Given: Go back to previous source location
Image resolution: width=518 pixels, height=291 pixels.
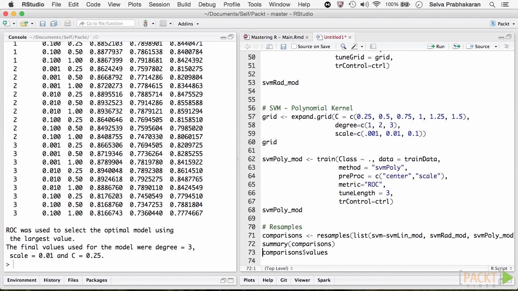Looking at the screenshot, I should point(247,46).
